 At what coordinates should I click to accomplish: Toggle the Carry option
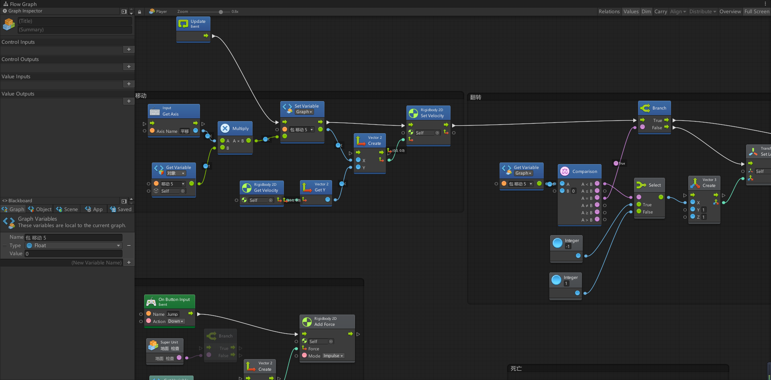tap(661, 12)
